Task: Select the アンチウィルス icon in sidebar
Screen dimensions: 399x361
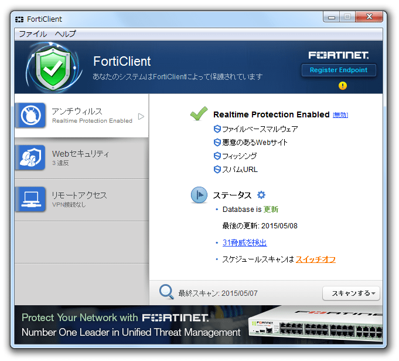Action: tap(31, 115)
